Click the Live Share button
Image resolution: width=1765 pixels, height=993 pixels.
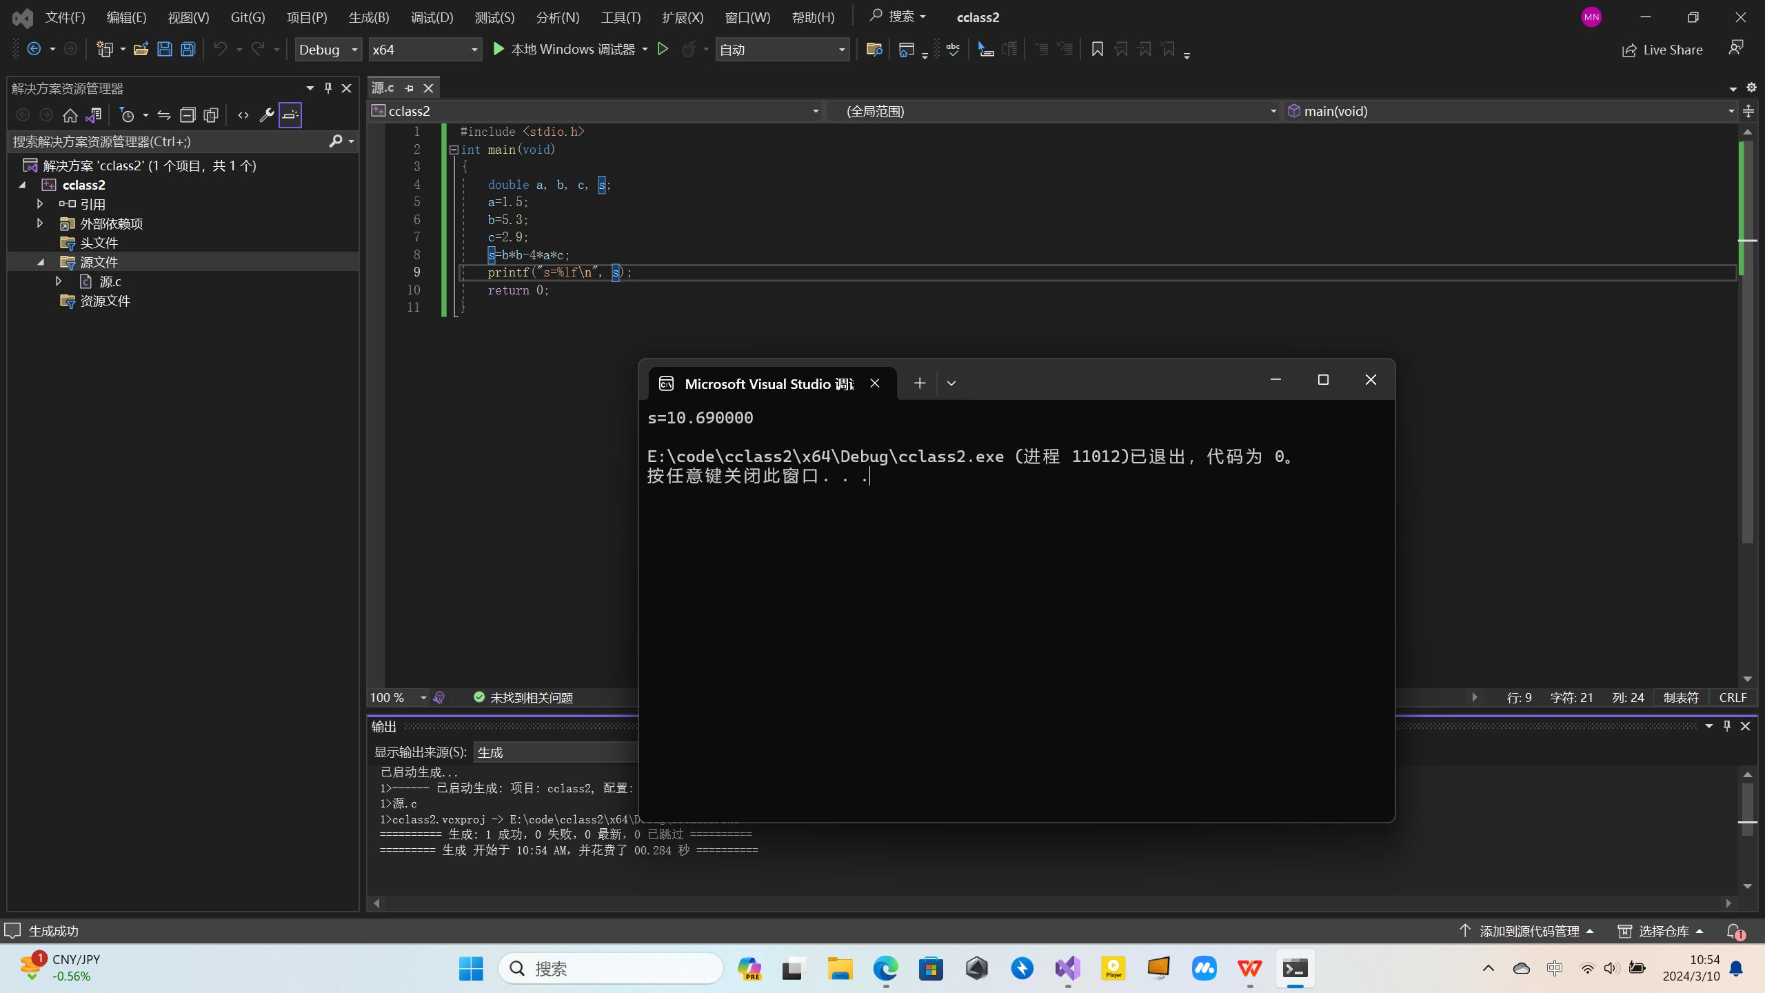1662,50
